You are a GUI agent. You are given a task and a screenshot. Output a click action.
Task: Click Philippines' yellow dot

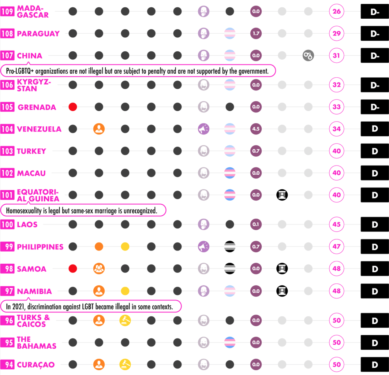coord(125,246)
